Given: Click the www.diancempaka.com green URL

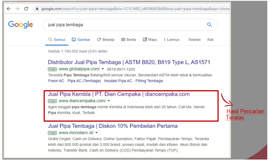Looking at the screenshot, I should point(82,101).
